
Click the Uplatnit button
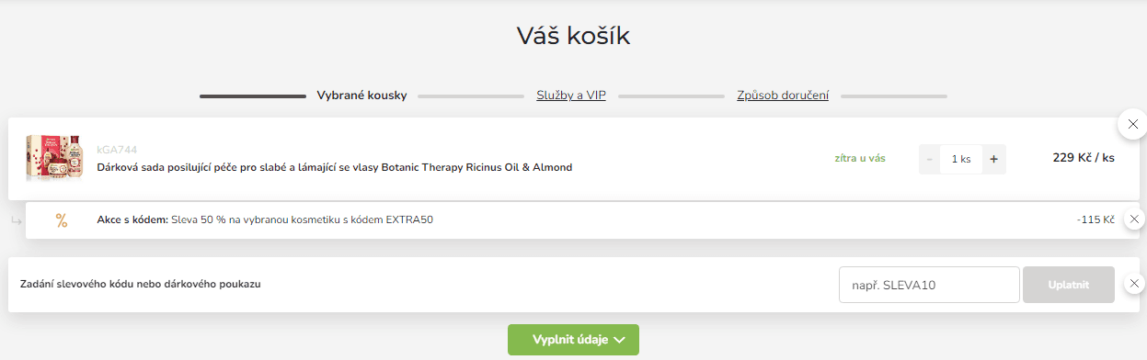point(1069,285)
